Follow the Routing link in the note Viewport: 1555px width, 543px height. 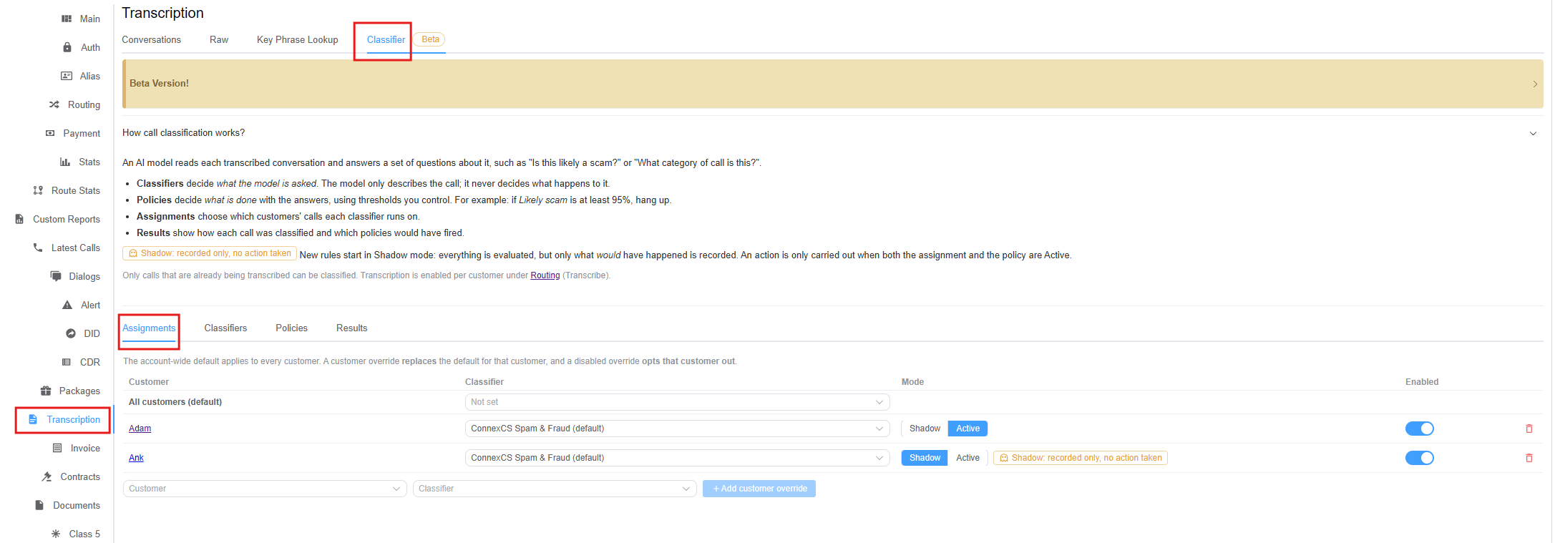545,275
